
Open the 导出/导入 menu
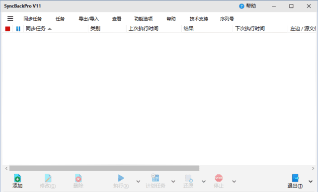pos(88,19)
